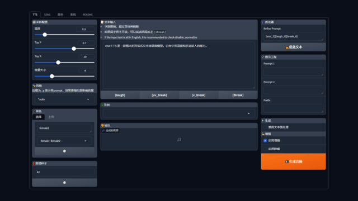
Task: Click inside the main text input area
Action: click(179, 65)
